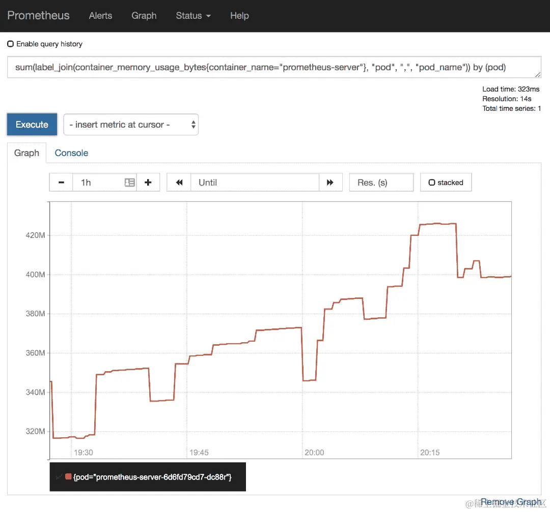Click the 320M y-axis label

(35, 432)
